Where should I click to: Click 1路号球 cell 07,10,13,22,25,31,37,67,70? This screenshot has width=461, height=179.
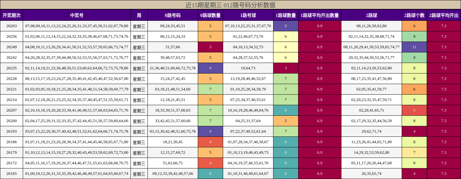pos(248,26)
